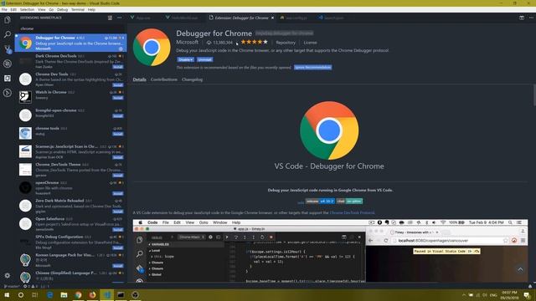Switch to the Changelog tab

pos(192,79)
